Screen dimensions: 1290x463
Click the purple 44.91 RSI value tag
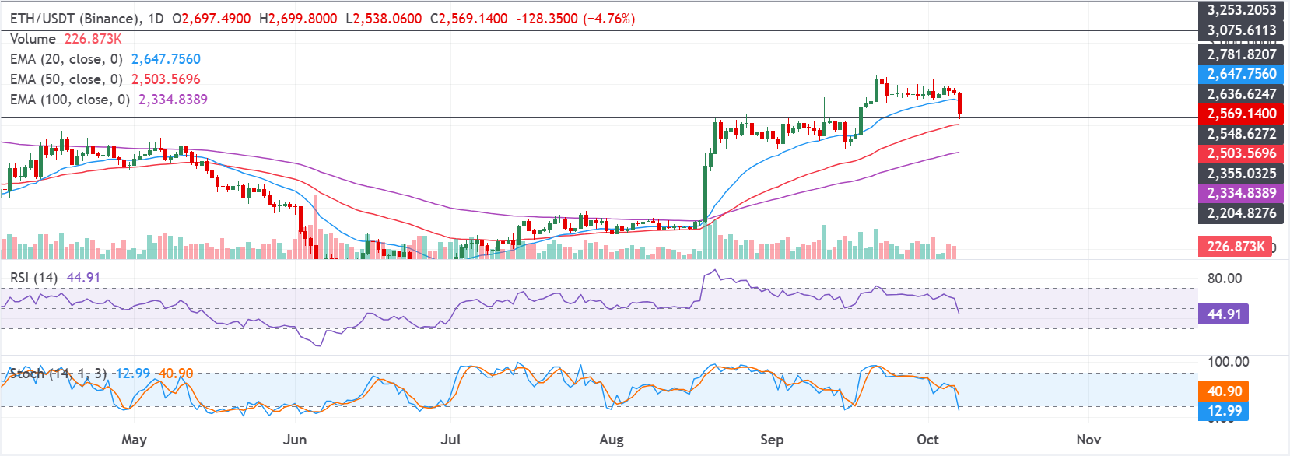point(1223,314)
